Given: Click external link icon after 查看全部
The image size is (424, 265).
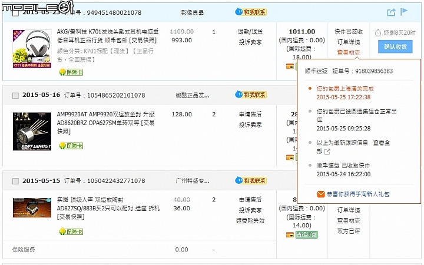Looking at the screenshot, I should [327, 152].
